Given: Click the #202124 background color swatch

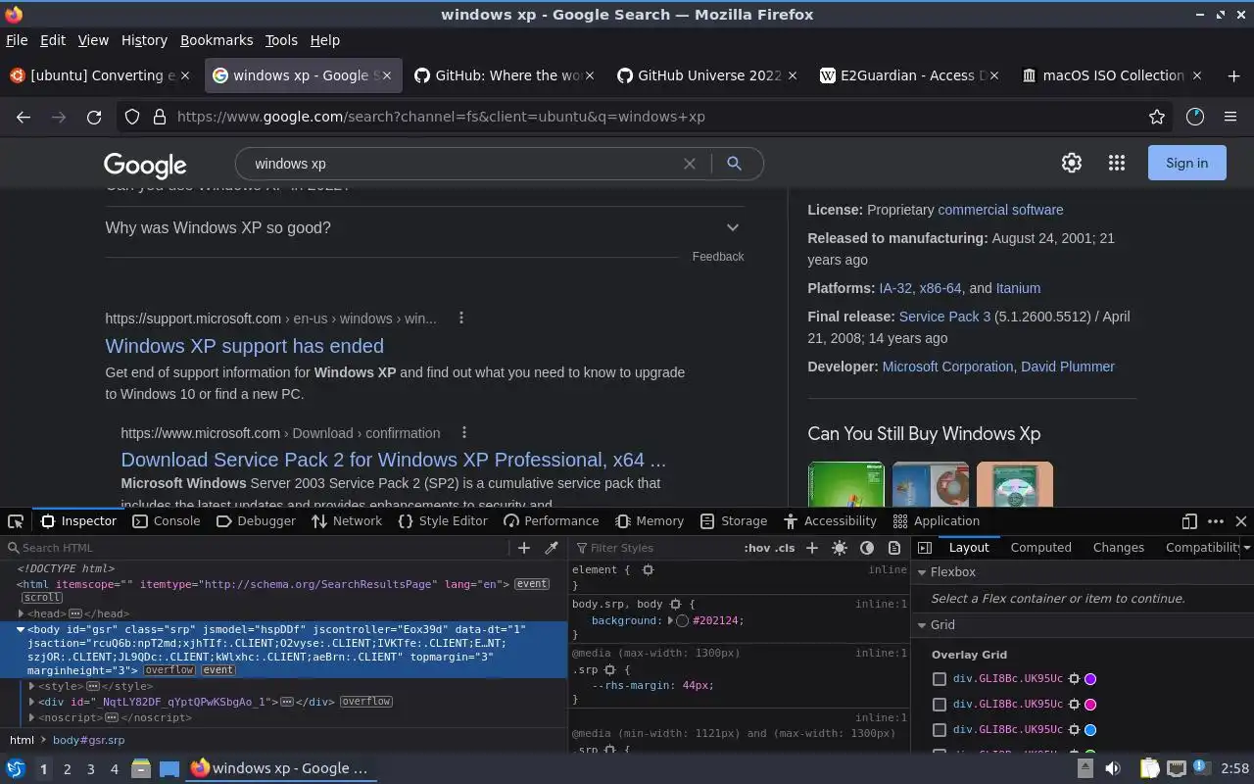Looking at the screenshot, I should [x=683, y=620].
